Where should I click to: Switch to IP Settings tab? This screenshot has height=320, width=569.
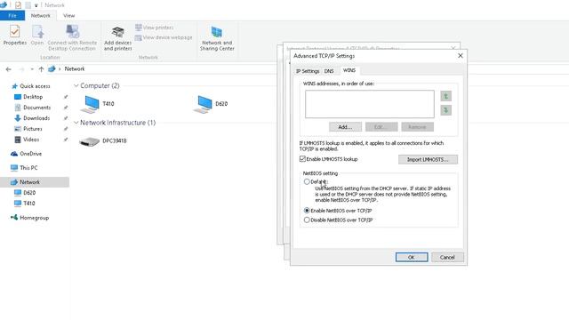308,71
